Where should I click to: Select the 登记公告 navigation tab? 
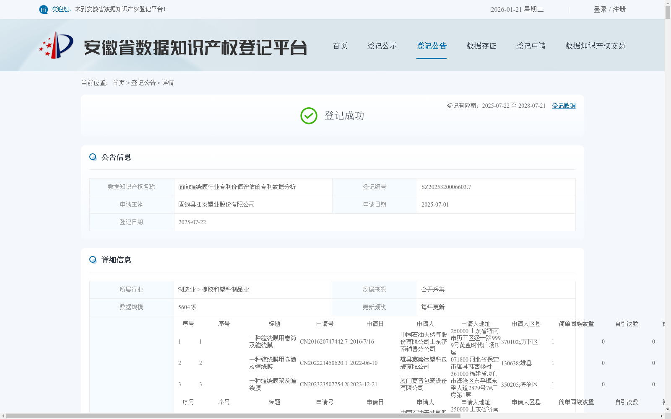432,46
